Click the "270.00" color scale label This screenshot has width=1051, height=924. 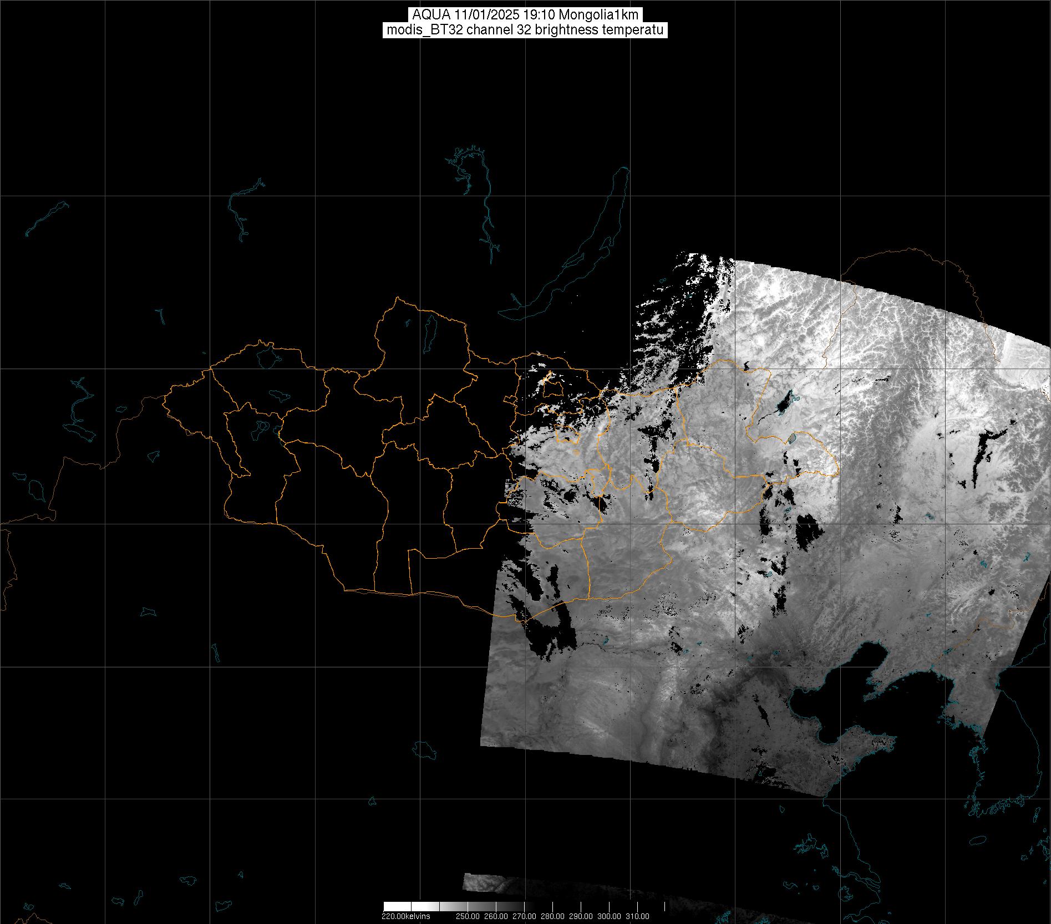click(x=524, y=916)
